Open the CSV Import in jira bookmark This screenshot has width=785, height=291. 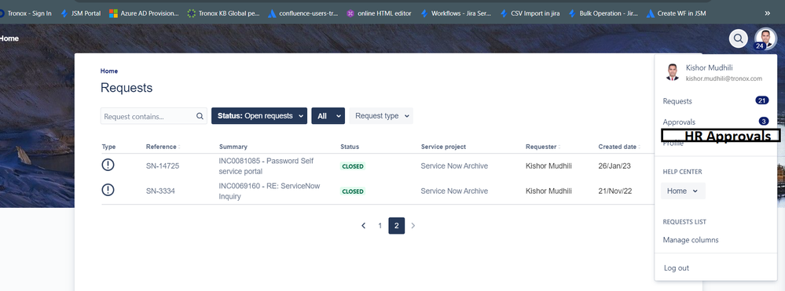(530, 13)
